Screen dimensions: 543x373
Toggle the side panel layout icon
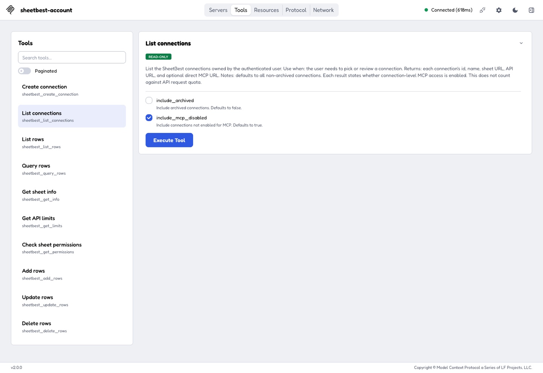[x=531, y=10]
